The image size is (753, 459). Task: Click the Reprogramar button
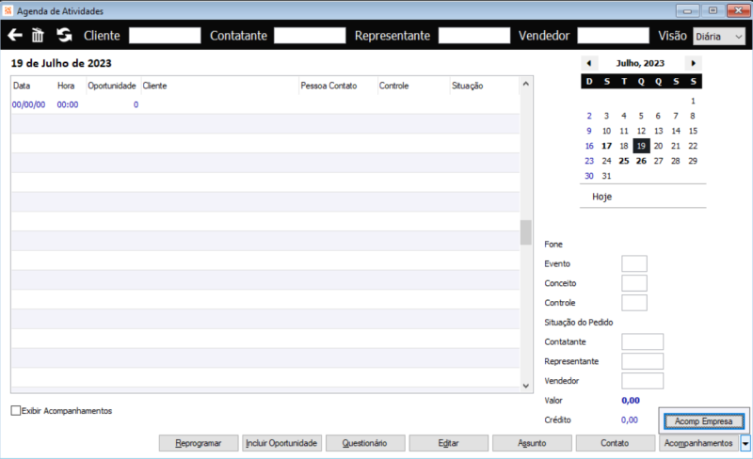(199, 443)
